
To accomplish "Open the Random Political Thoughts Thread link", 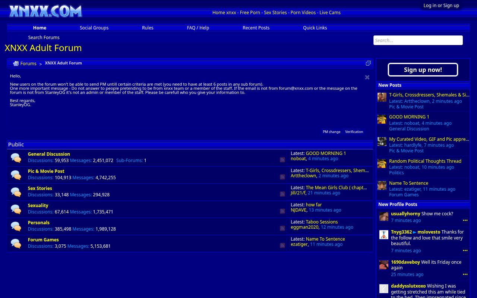I will 425,161.
